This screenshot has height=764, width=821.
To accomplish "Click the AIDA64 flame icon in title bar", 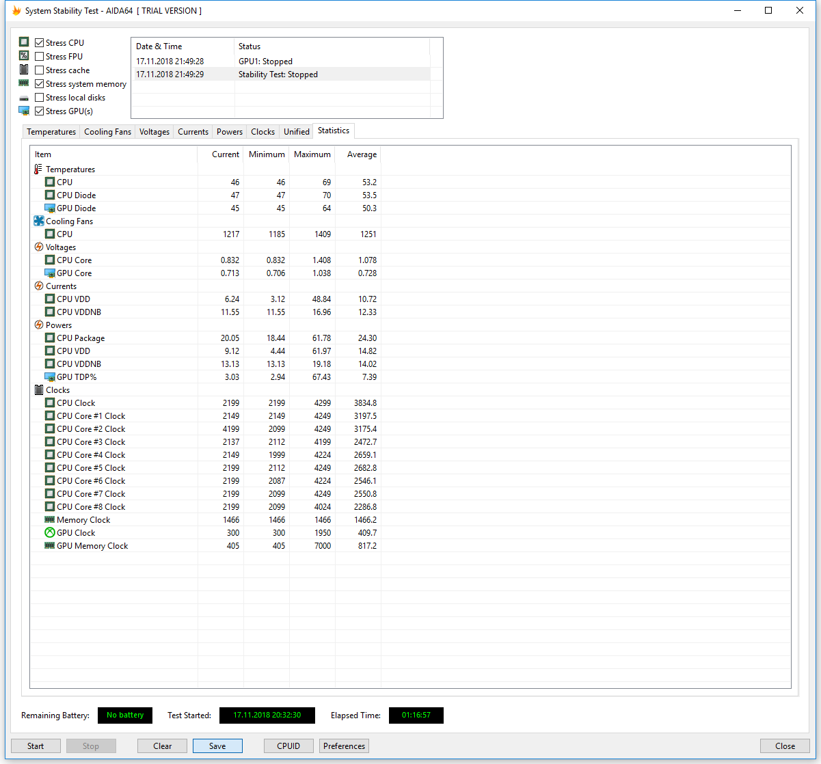I will click(x=16, y=10).
